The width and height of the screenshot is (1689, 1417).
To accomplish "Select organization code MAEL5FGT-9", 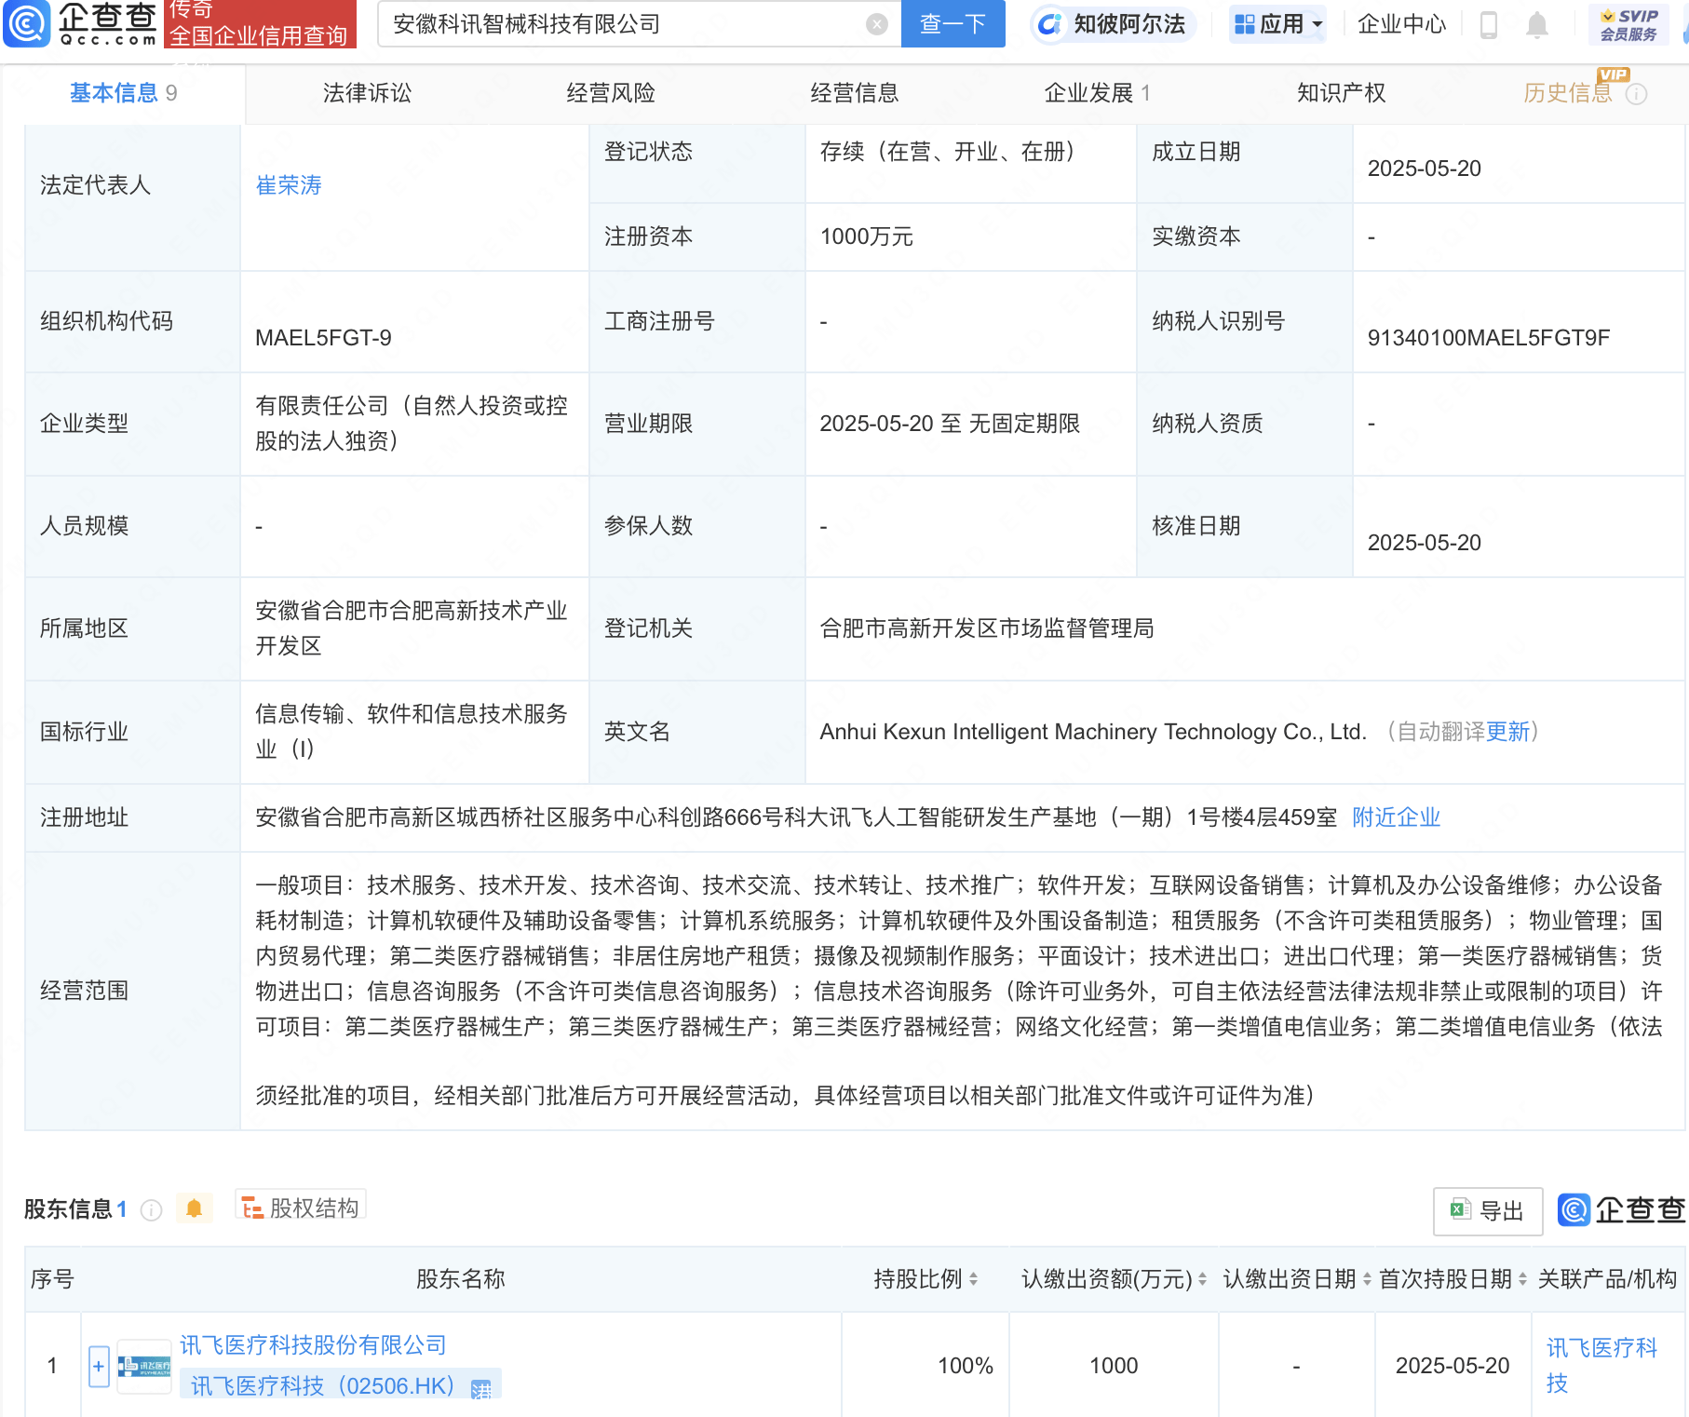I will (x=323, y=338).
